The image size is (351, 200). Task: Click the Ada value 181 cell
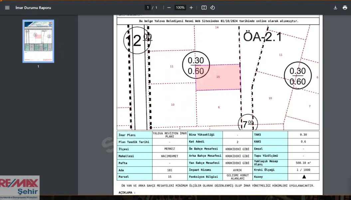click(x=170, y=170)
